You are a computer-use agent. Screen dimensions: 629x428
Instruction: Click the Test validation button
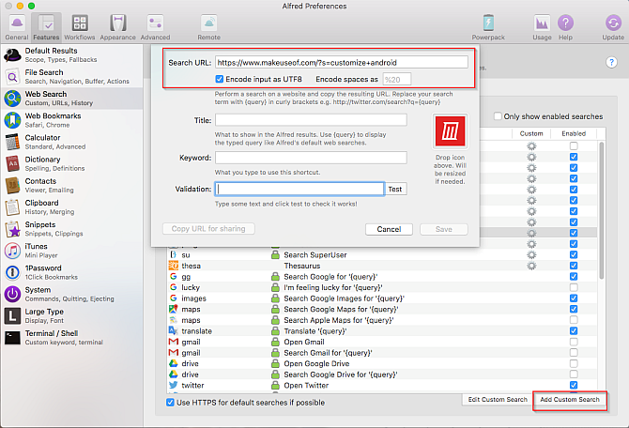[x=395, y=189]
